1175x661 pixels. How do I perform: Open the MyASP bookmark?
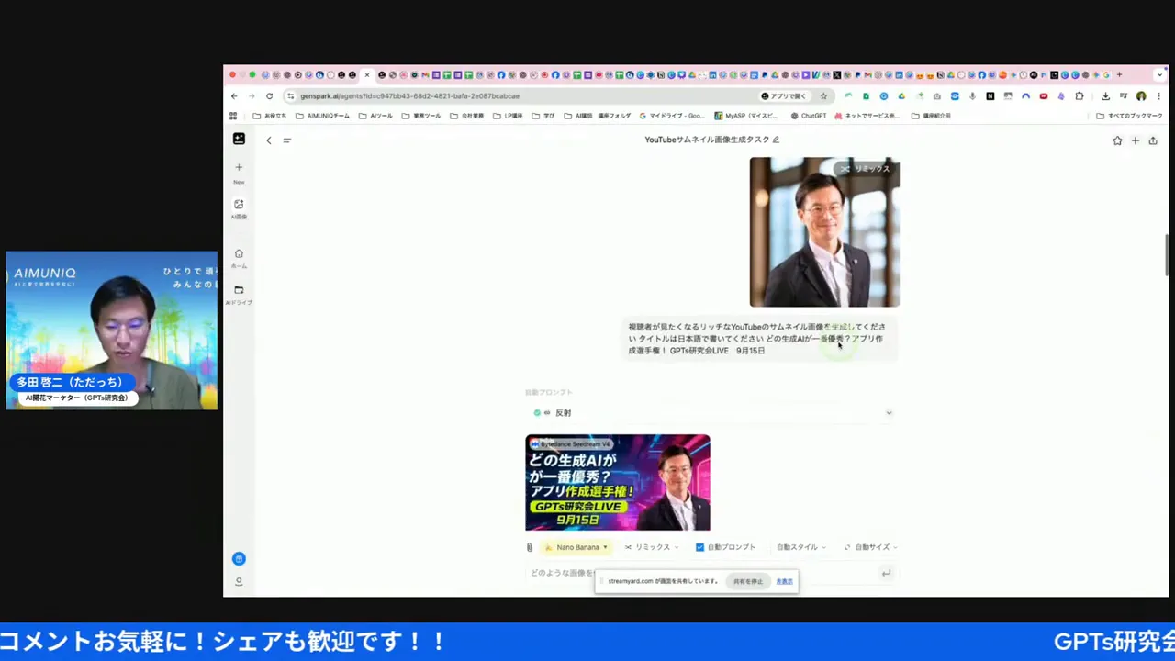[745, 116]
